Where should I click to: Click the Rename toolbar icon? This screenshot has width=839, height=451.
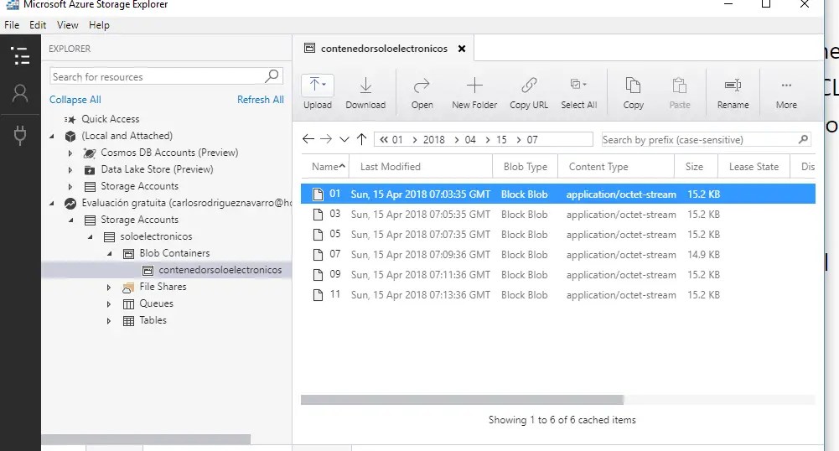point(733,85)
